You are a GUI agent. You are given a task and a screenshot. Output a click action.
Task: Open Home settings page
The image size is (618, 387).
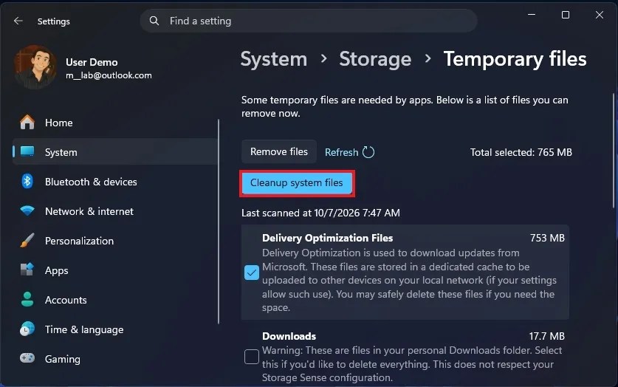click(115, 123)
